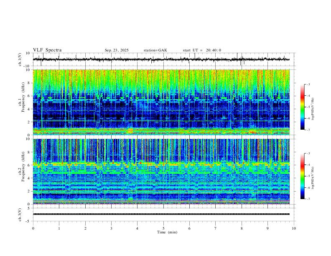Click the time axis tick label '0'
Image resolution: width=331 pixels, height=256 pixels.
[33, 228]
